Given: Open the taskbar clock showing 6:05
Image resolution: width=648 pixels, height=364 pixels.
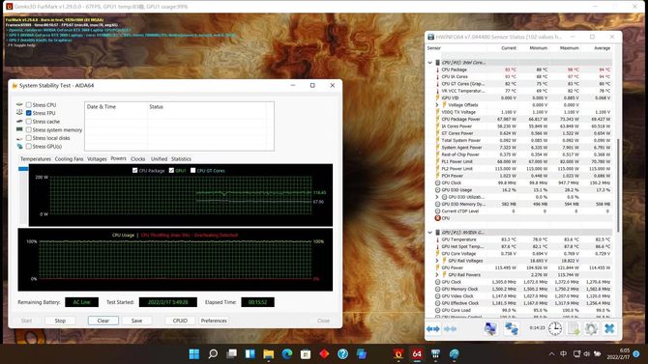Looking at the screenshot, I should click(618, 353).
